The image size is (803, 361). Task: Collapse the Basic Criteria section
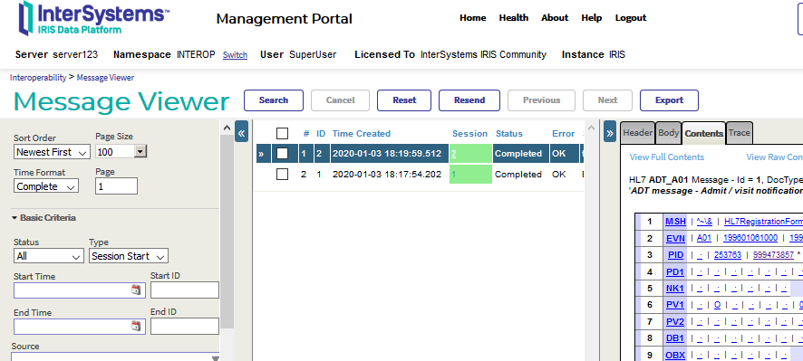point(44,217)
